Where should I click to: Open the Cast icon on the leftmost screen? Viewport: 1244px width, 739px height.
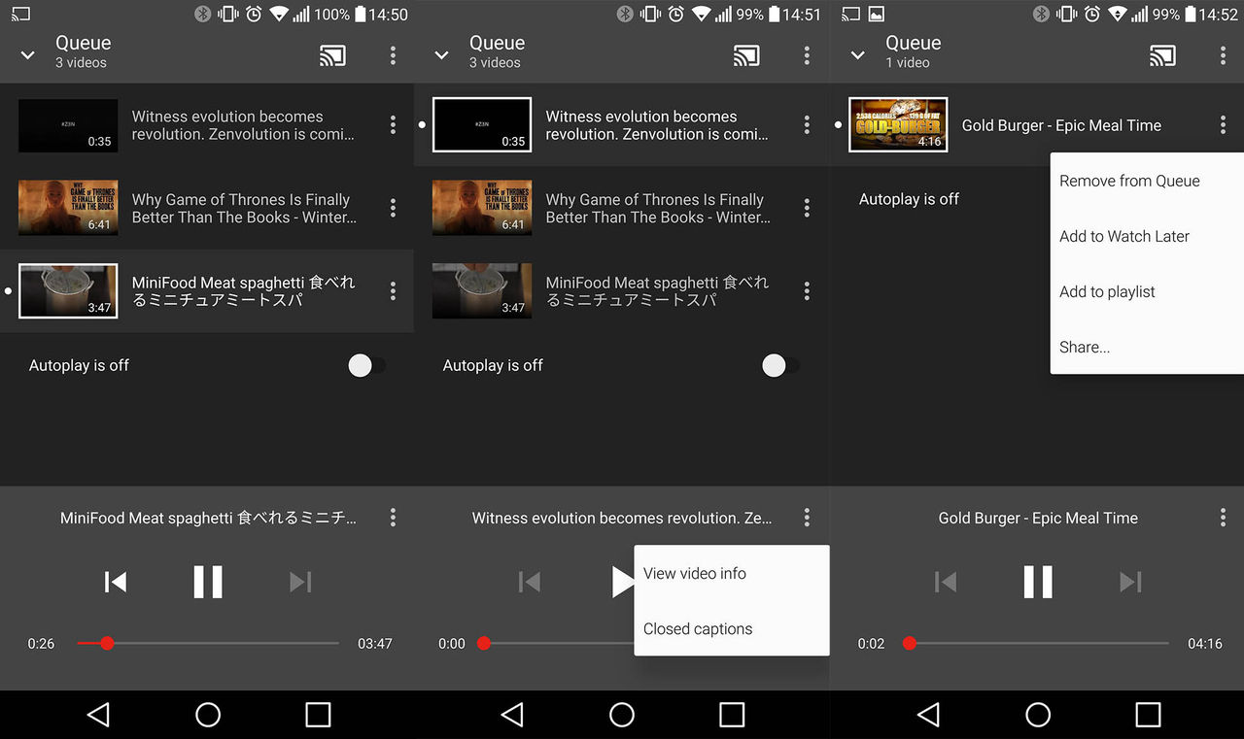[x=332, y=55]
